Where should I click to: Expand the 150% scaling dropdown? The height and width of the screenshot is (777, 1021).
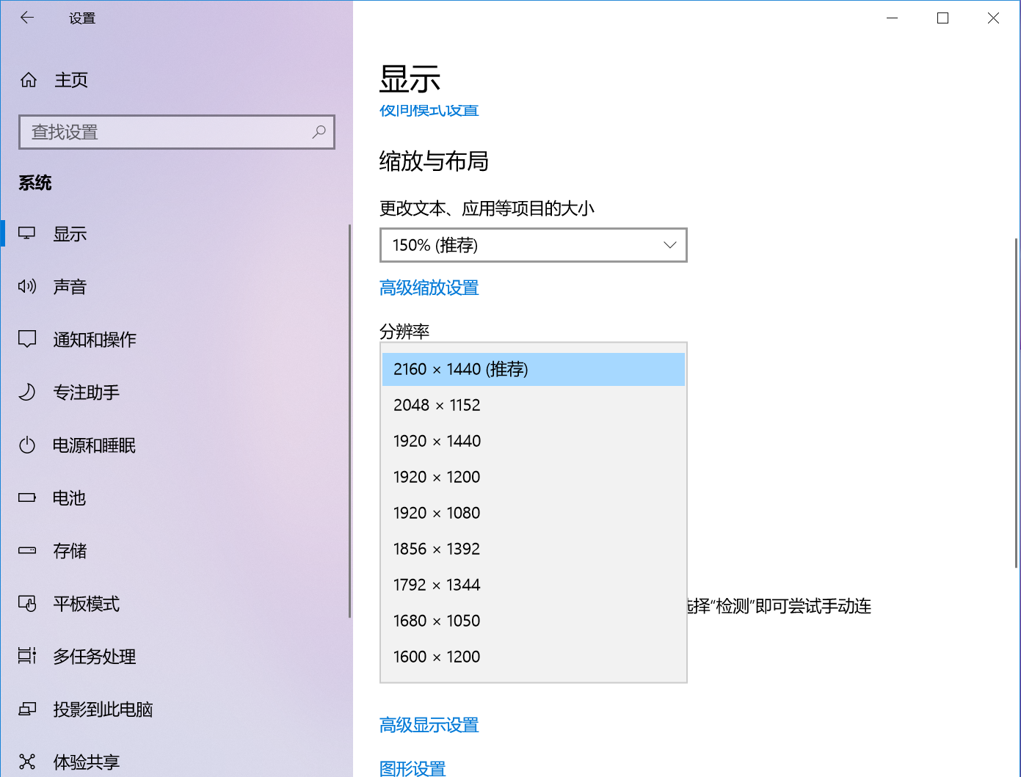tap(533, 245)
